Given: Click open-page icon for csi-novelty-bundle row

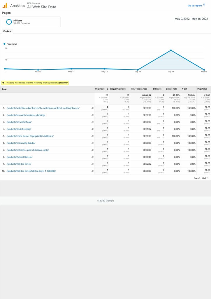Looking at the screenshot, I should click(92, 143).
